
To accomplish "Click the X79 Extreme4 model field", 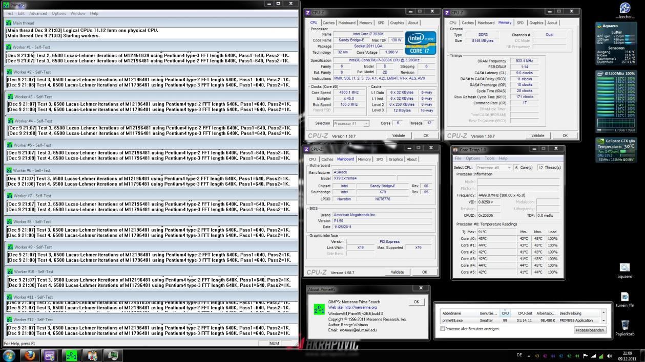I will tap(364, 178).
